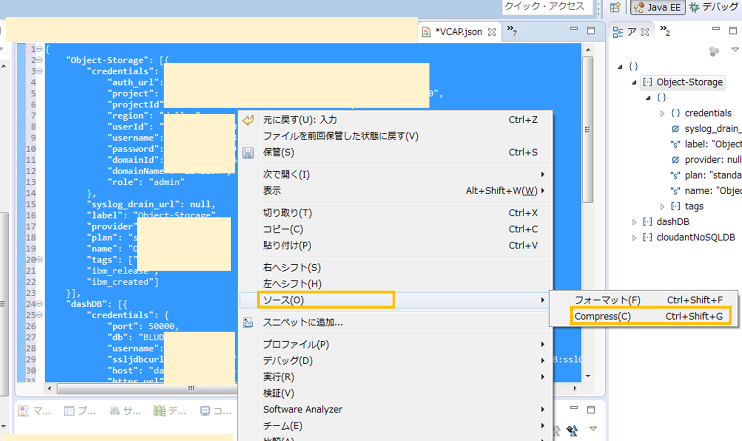This screenshot has width=742, height=441.
Task: Open the マーカー view via its icon
Action: click(x=24, y=411)
